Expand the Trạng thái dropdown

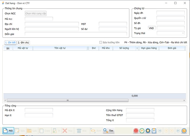point(183,33)
